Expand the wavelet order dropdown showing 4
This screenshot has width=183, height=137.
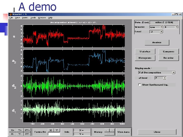[176, 27]
